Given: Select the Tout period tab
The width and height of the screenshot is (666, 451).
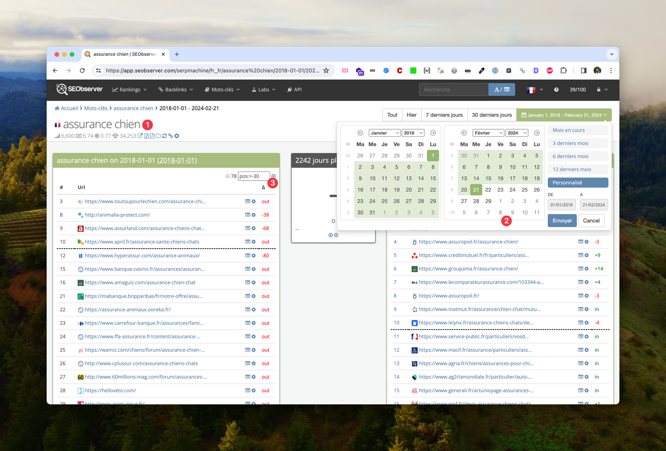Looking at the screenshot, I should [x=392, y=115].
